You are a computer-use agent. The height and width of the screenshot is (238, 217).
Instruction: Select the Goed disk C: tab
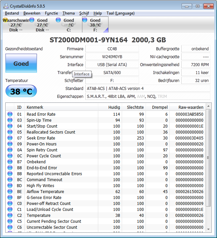click(x=69, y=25)
